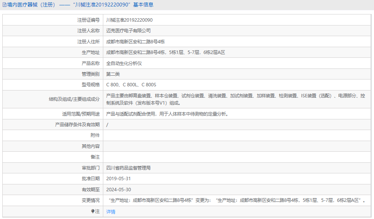Click the 注册人名称 label
The height and width of the screenshot is (219, 374).
(88, 30)
